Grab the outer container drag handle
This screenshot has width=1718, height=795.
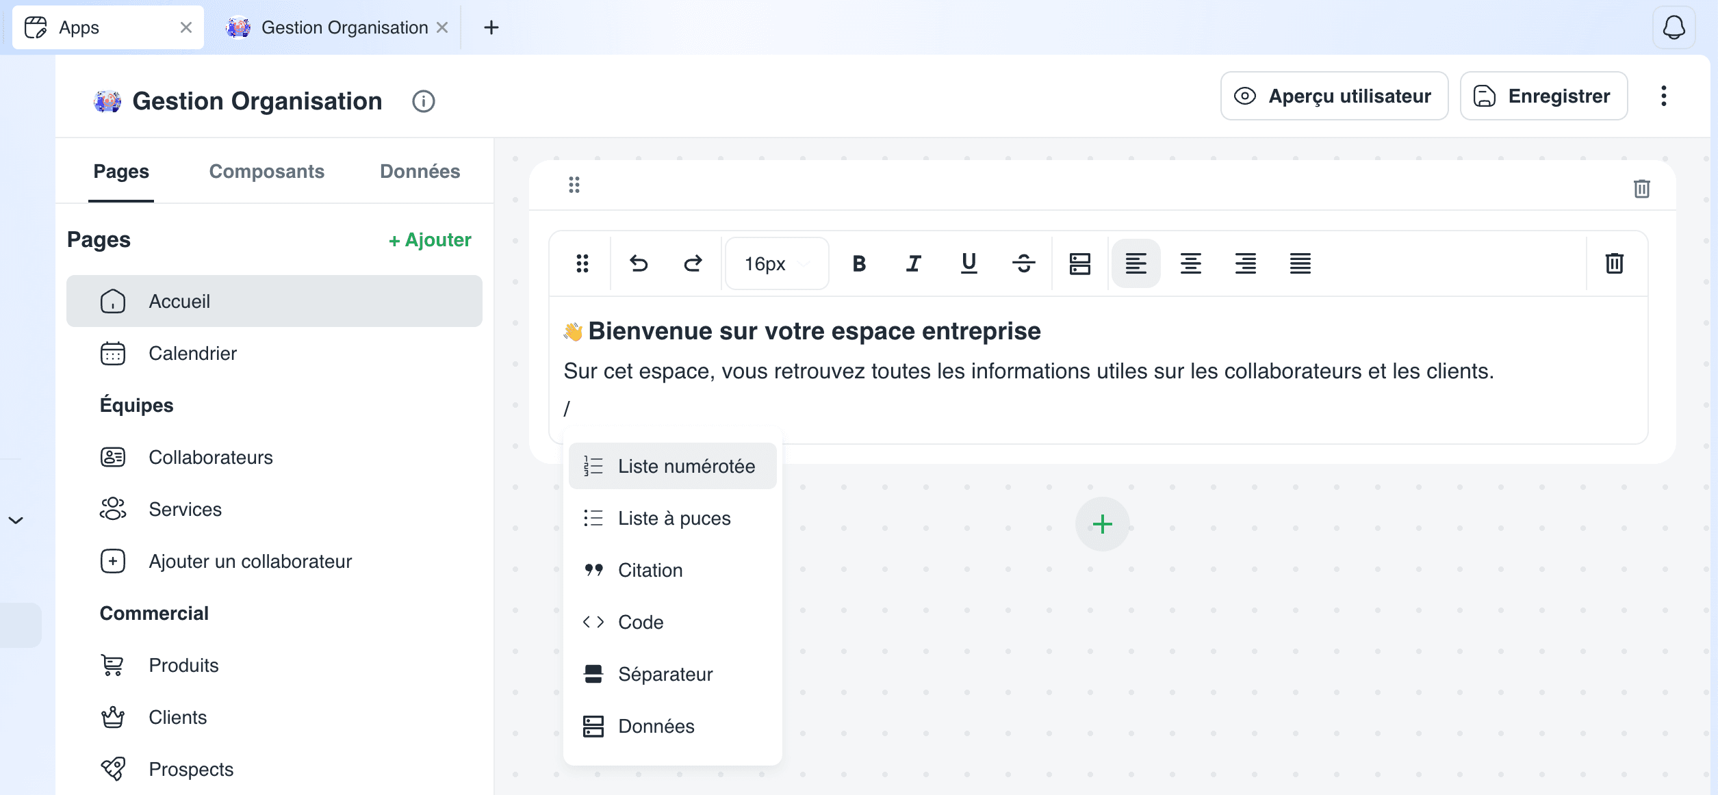pos(574,185)
